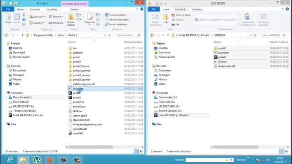Click Deseleziona tutto

(117, 20)
